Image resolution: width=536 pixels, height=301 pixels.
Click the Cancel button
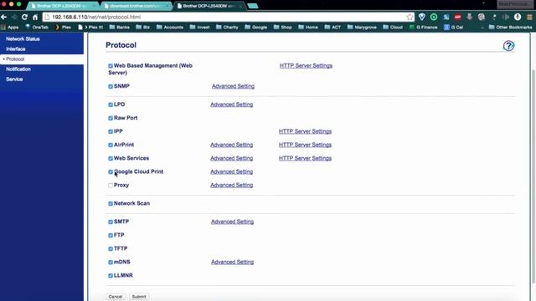click(116, 297)
